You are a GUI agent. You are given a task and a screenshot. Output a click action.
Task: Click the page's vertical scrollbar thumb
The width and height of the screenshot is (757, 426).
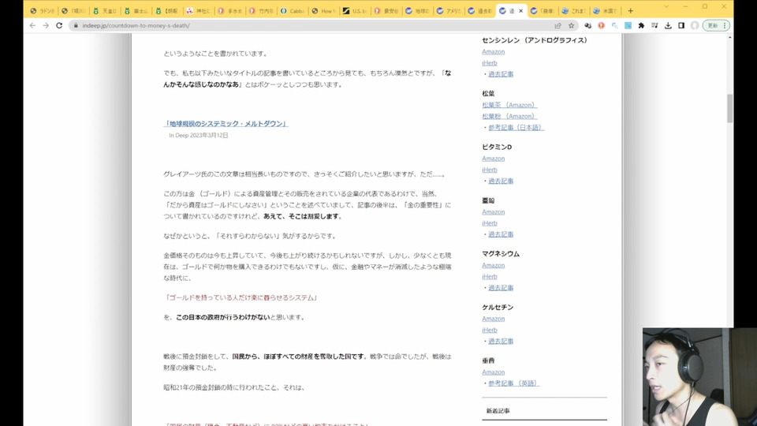point(730,108)
